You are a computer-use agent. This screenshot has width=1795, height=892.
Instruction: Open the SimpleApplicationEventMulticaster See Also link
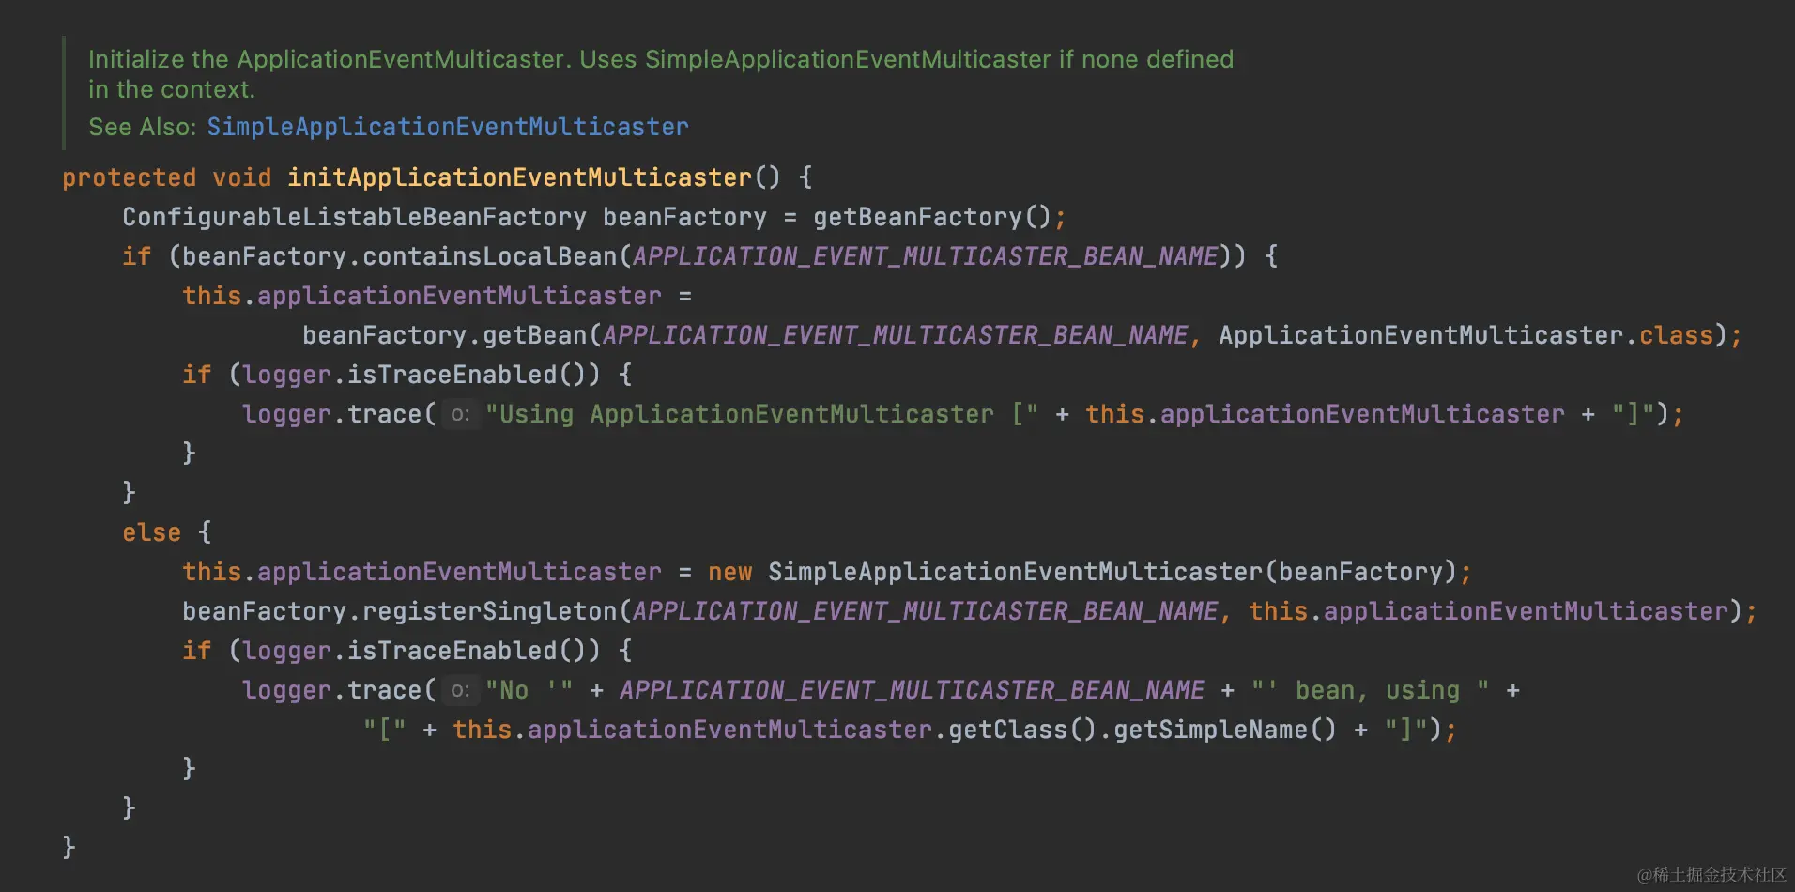point(448,127)
